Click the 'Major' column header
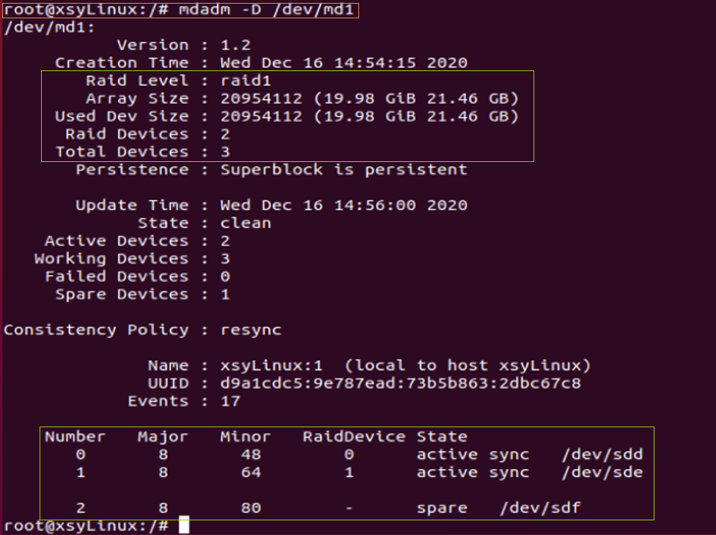Viewport: 716px width, 535px height. (163, 437)
